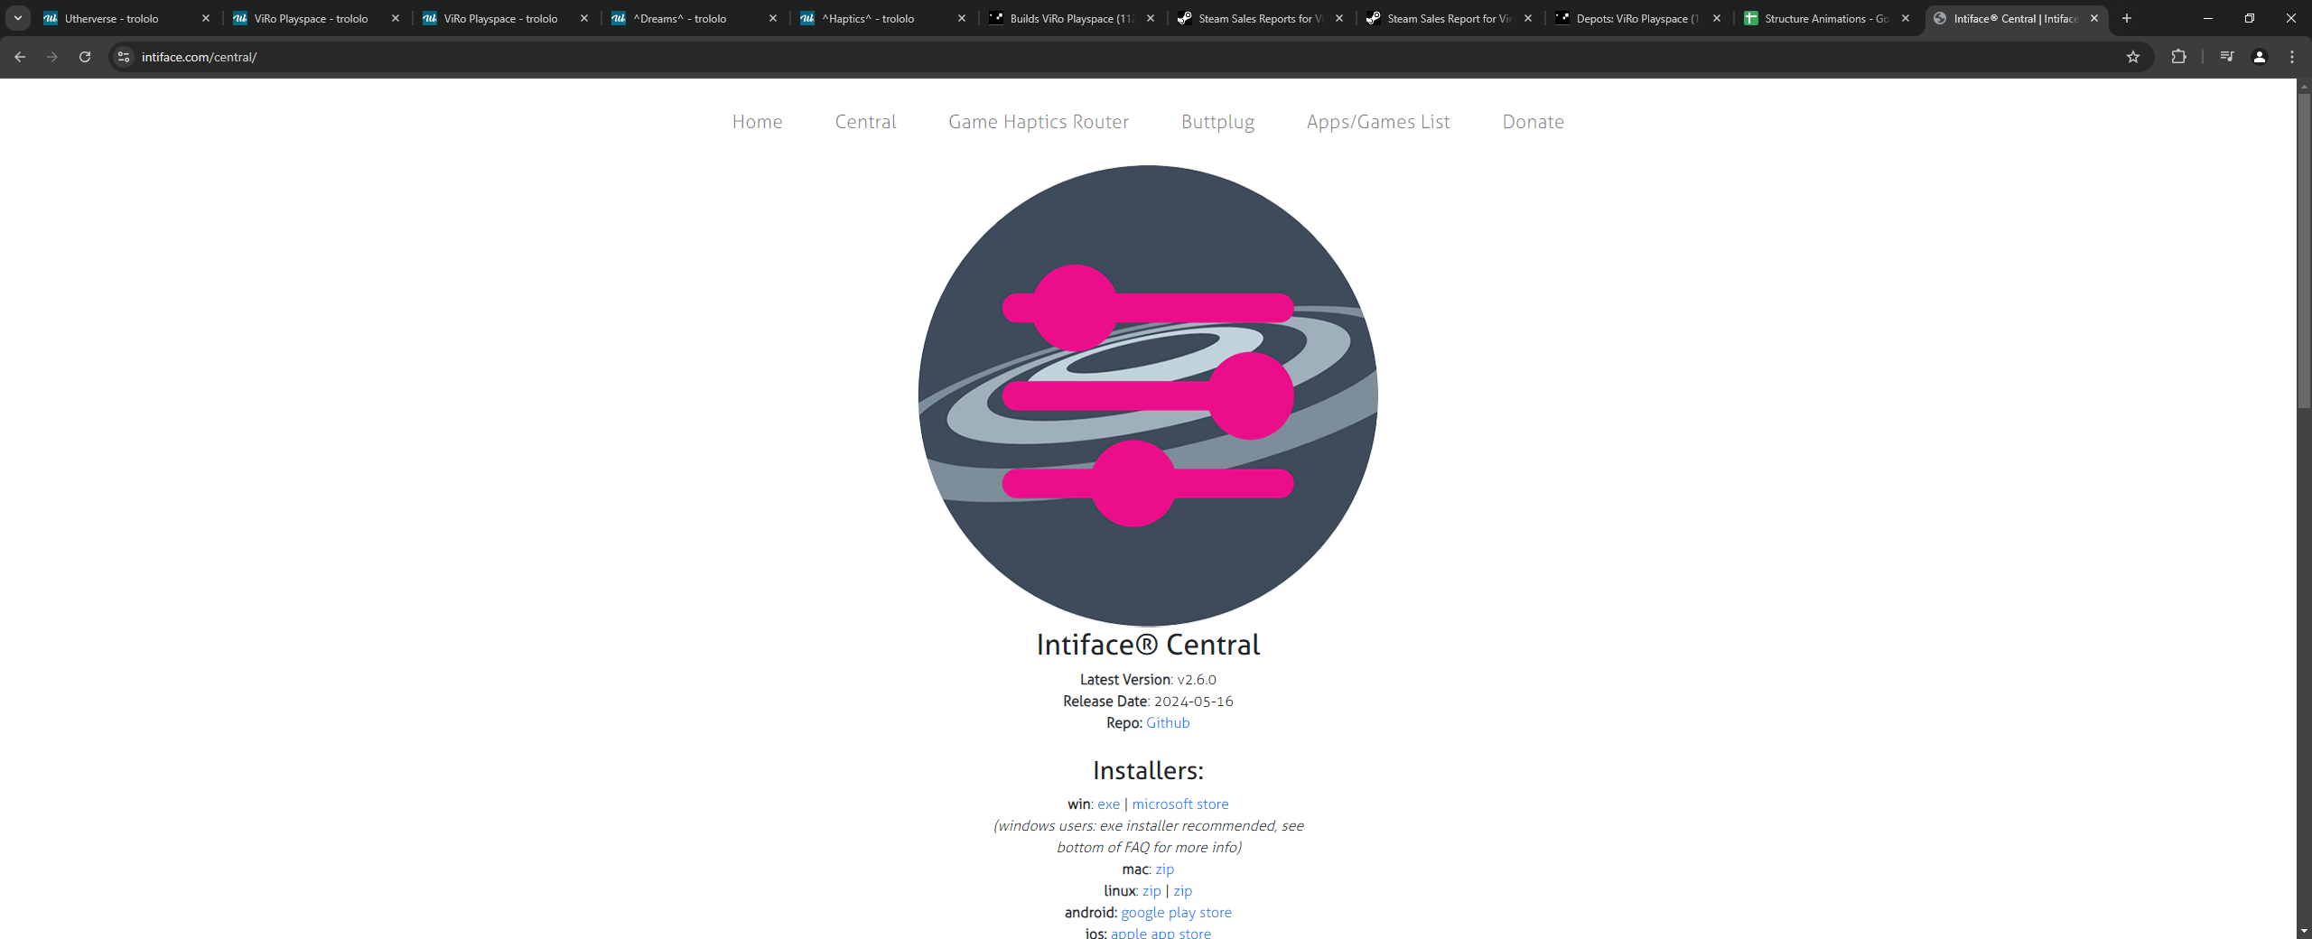Switch to the Structure Animations tab
The width and height of the screenshot is (2312, 939).
coord(1824,18)
